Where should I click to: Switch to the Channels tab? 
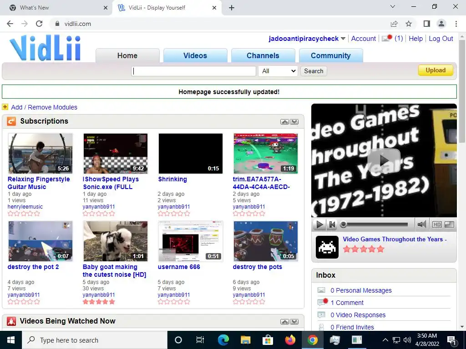263,55
